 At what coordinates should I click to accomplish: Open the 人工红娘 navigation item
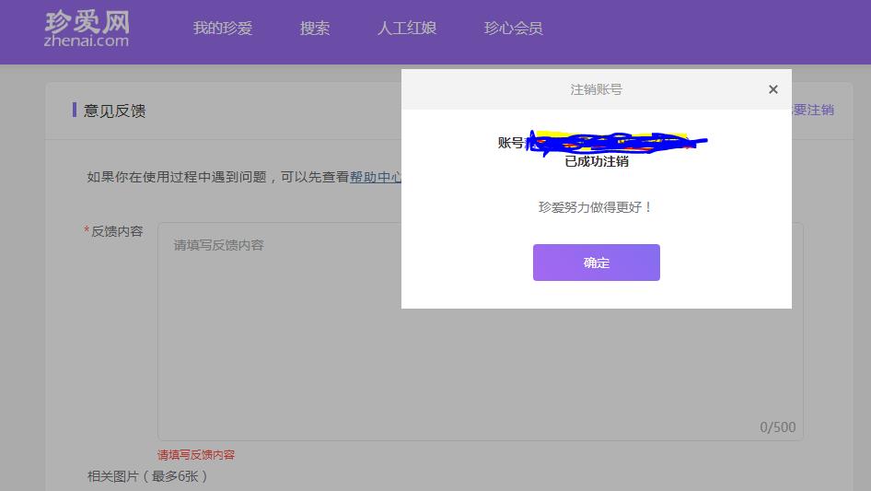click(x=407, y=28)
